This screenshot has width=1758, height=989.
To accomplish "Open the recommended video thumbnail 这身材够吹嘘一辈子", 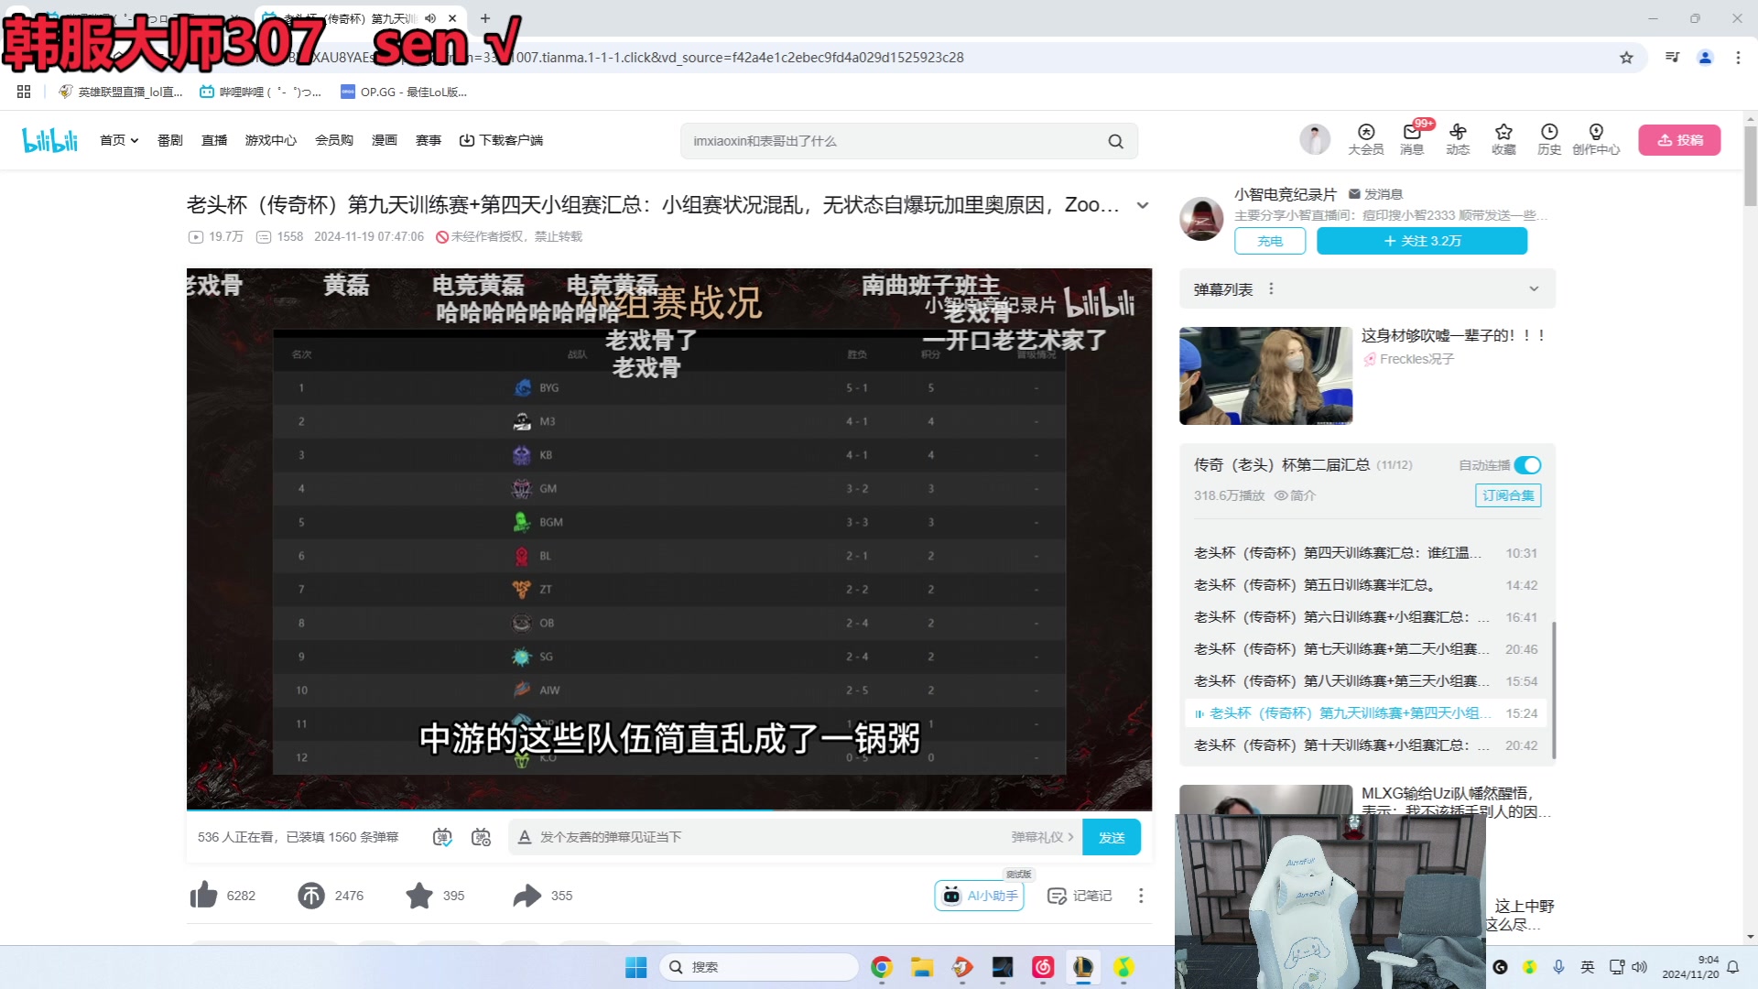I will click(1265, 375).
